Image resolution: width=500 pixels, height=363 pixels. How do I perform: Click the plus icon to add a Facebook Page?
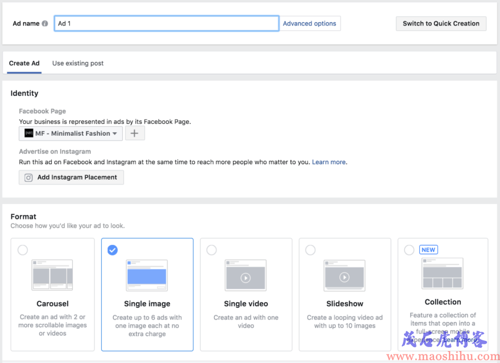[135, 133]
